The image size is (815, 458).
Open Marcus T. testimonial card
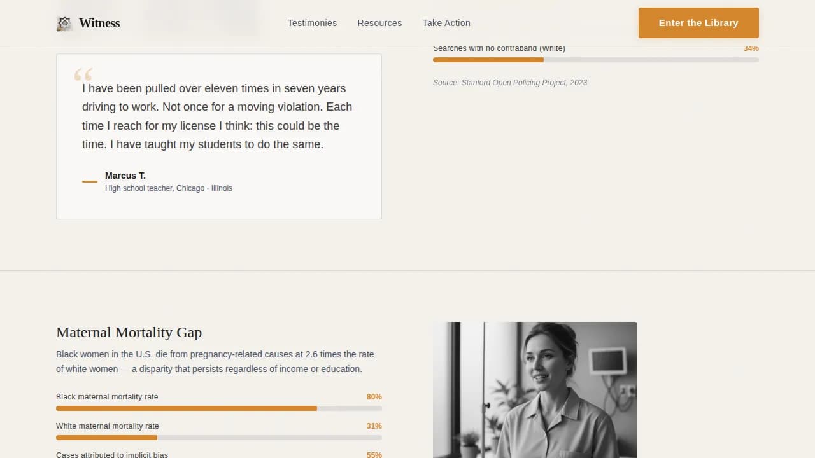[219, 136]
